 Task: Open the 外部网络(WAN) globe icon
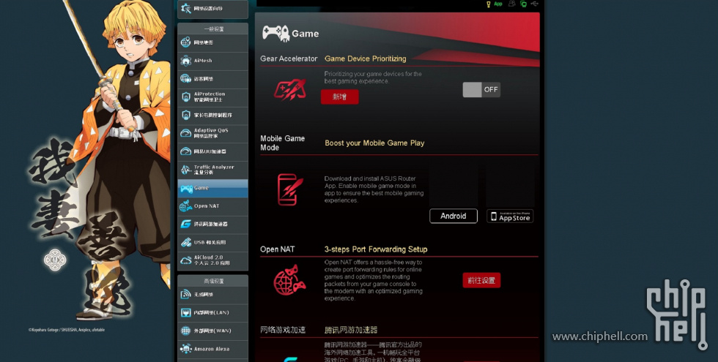(185, 331)
